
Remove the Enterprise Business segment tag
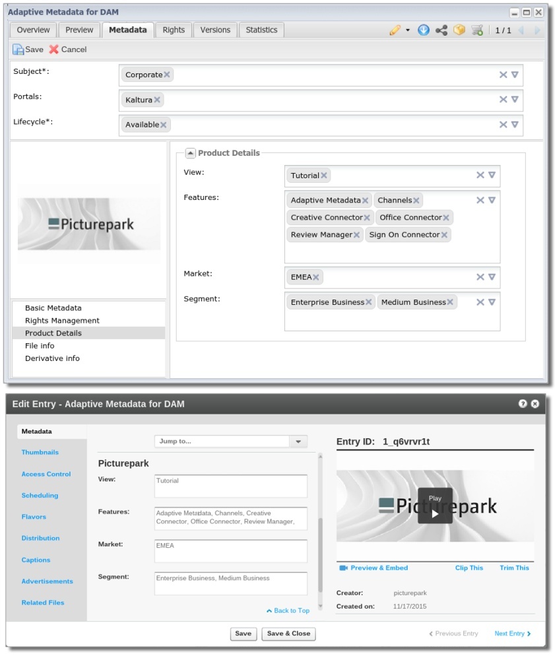tap(369, 302)
